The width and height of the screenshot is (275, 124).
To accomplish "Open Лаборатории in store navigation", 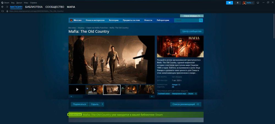I will 163,20.
